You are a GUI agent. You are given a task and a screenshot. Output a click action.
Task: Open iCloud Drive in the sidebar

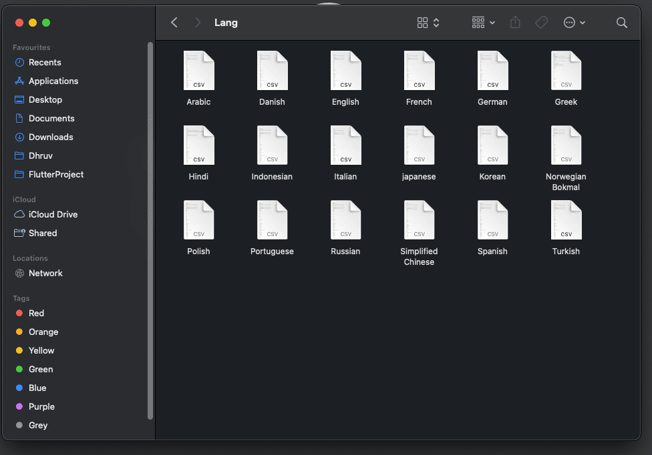tap(53, 214)
